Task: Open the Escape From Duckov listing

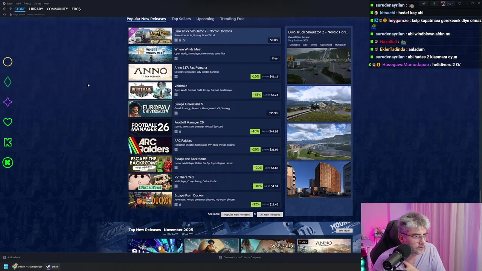Action: [205, 200]
